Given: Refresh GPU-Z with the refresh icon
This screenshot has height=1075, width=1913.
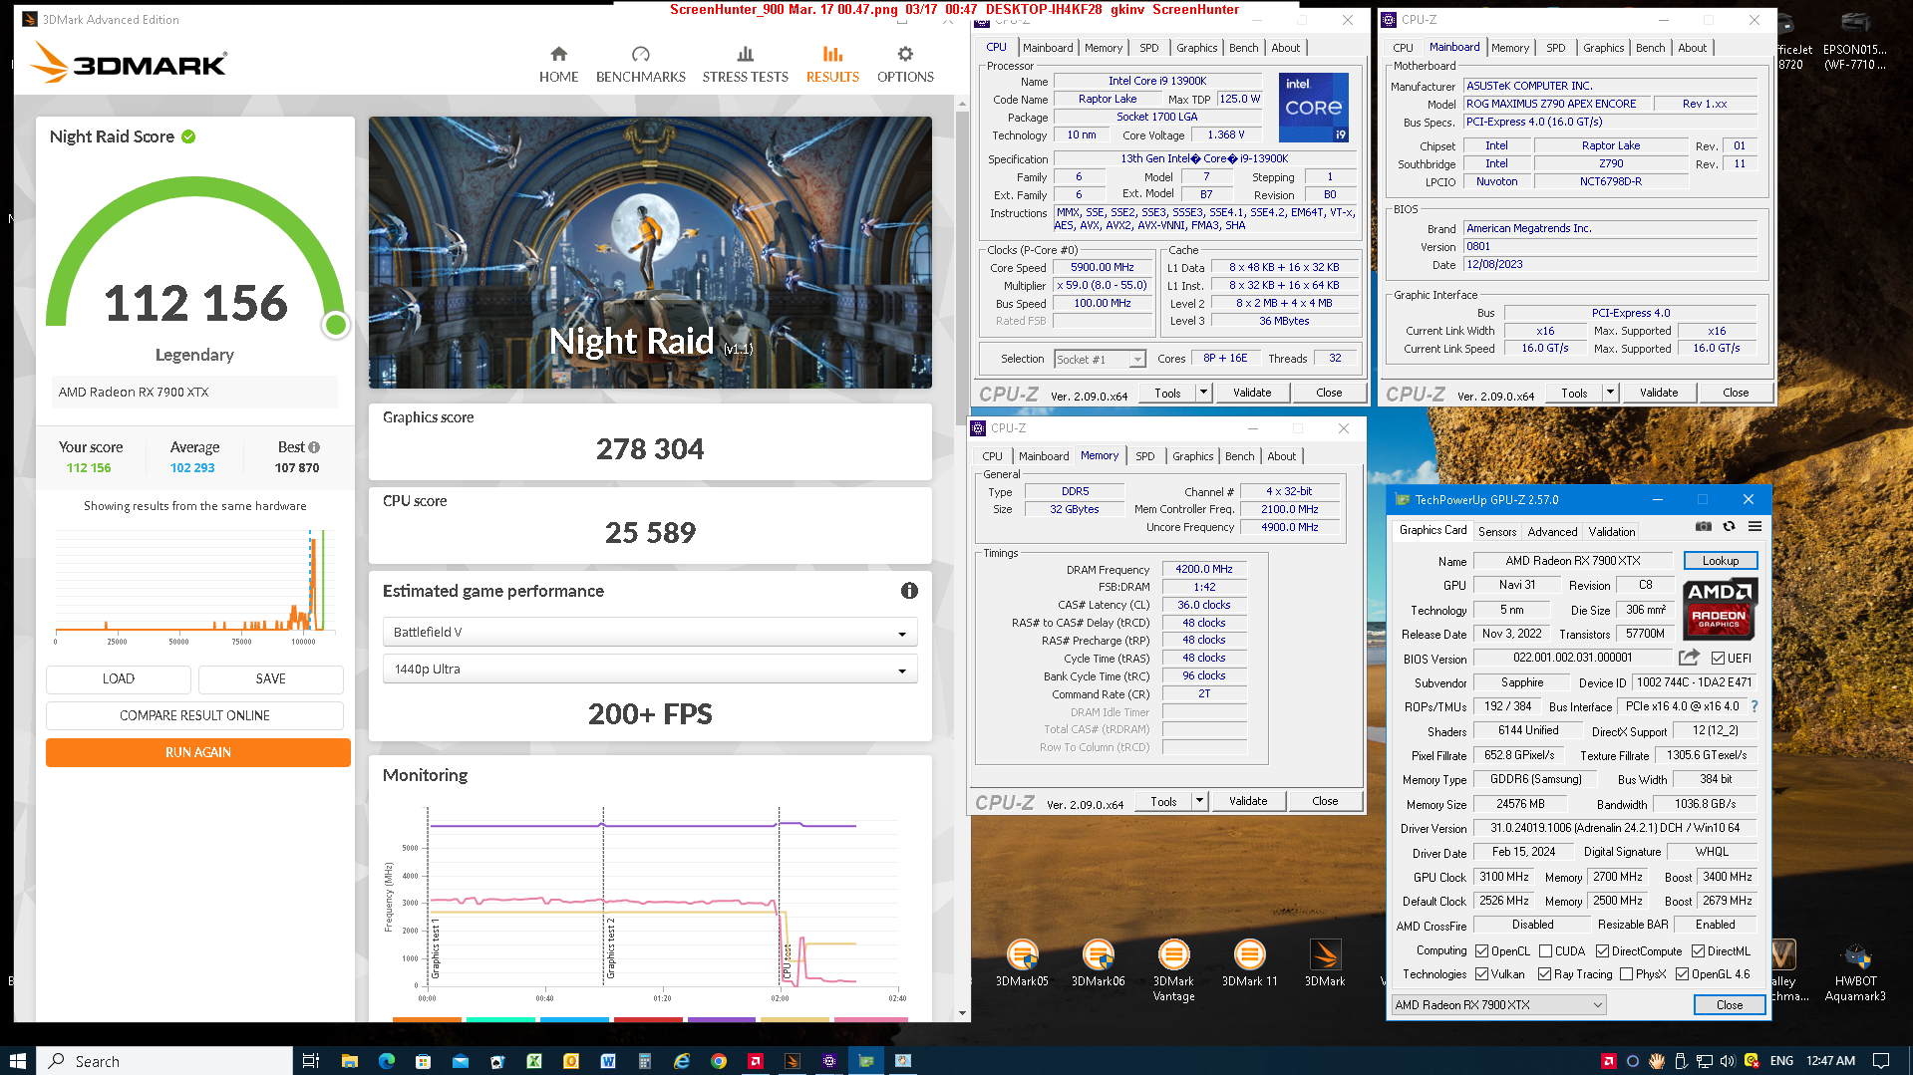Looking at the screenshot, I should [x=1729, y=526].
